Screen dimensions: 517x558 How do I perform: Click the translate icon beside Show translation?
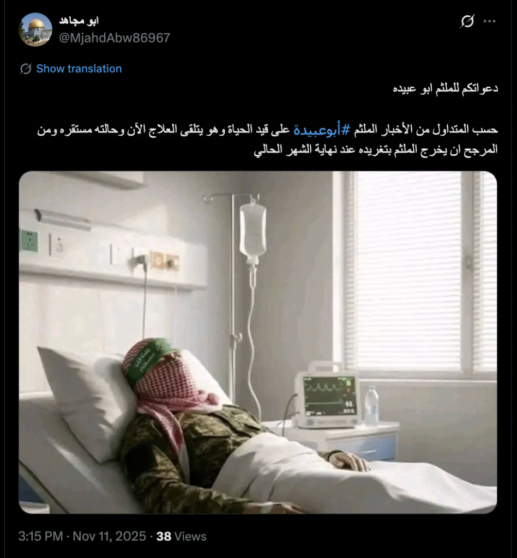pos(26,69)
